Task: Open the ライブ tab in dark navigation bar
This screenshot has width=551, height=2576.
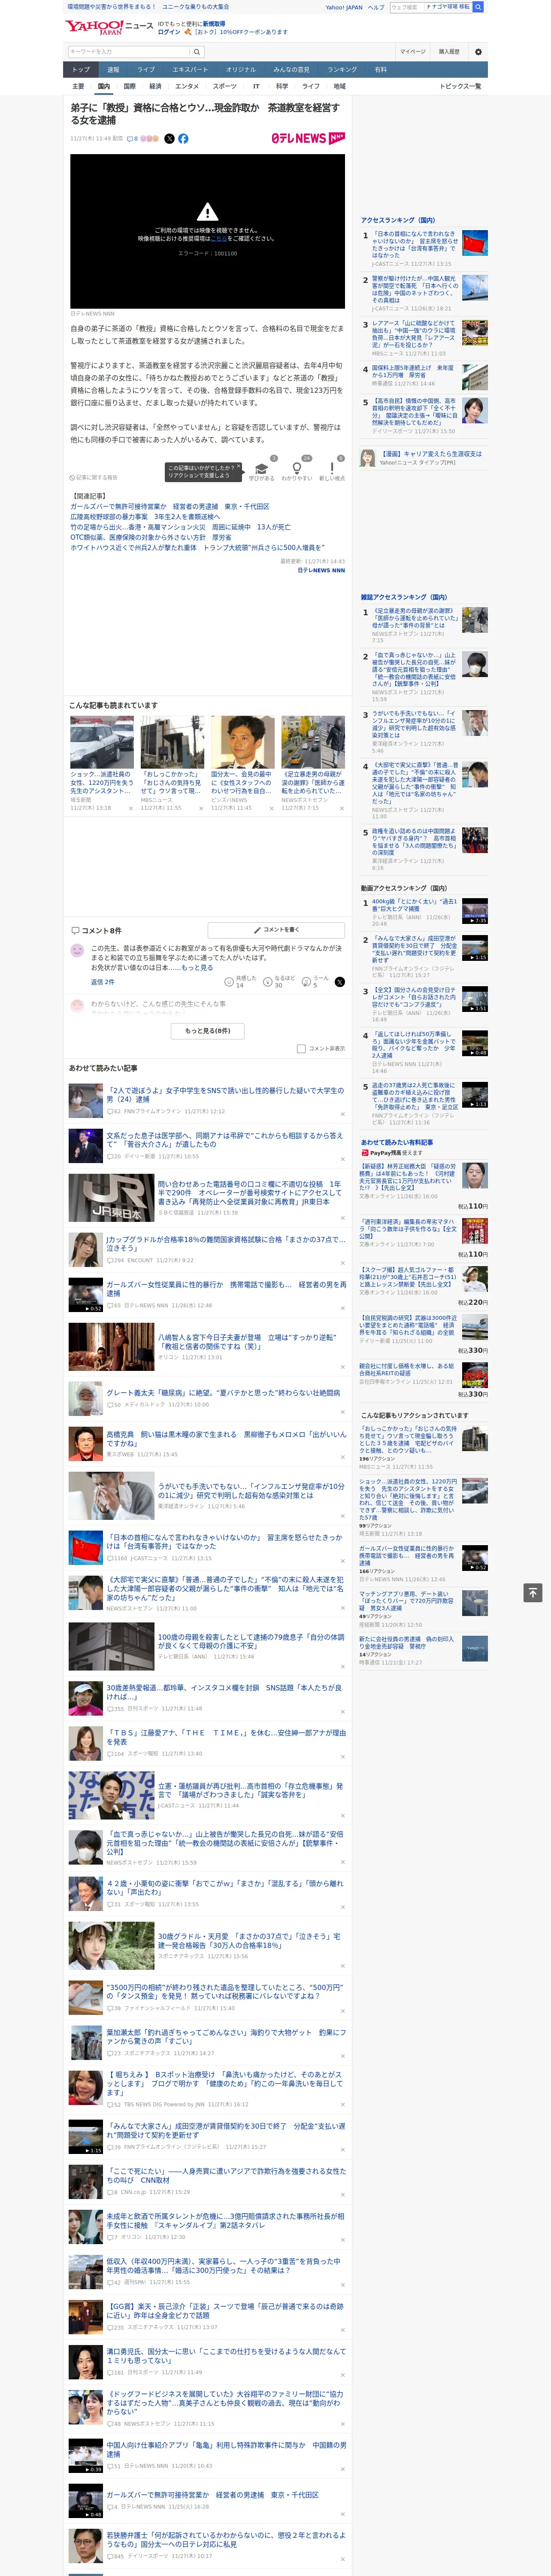Action: [146, 70]
